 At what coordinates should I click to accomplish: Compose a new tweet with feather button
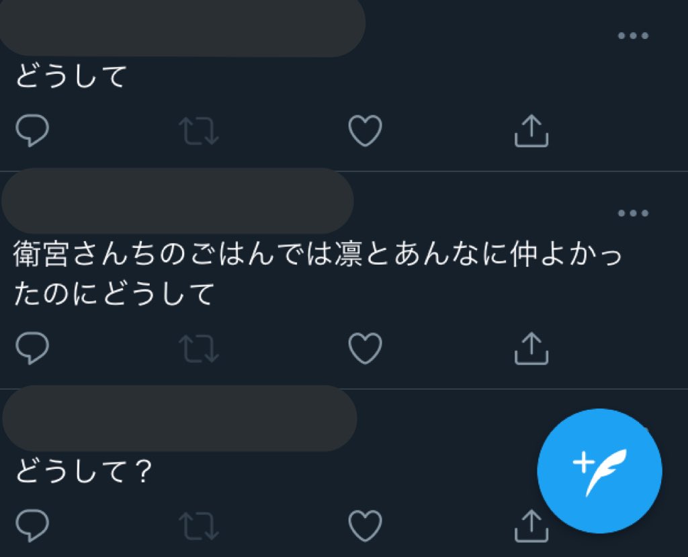(x=599, y=471)
